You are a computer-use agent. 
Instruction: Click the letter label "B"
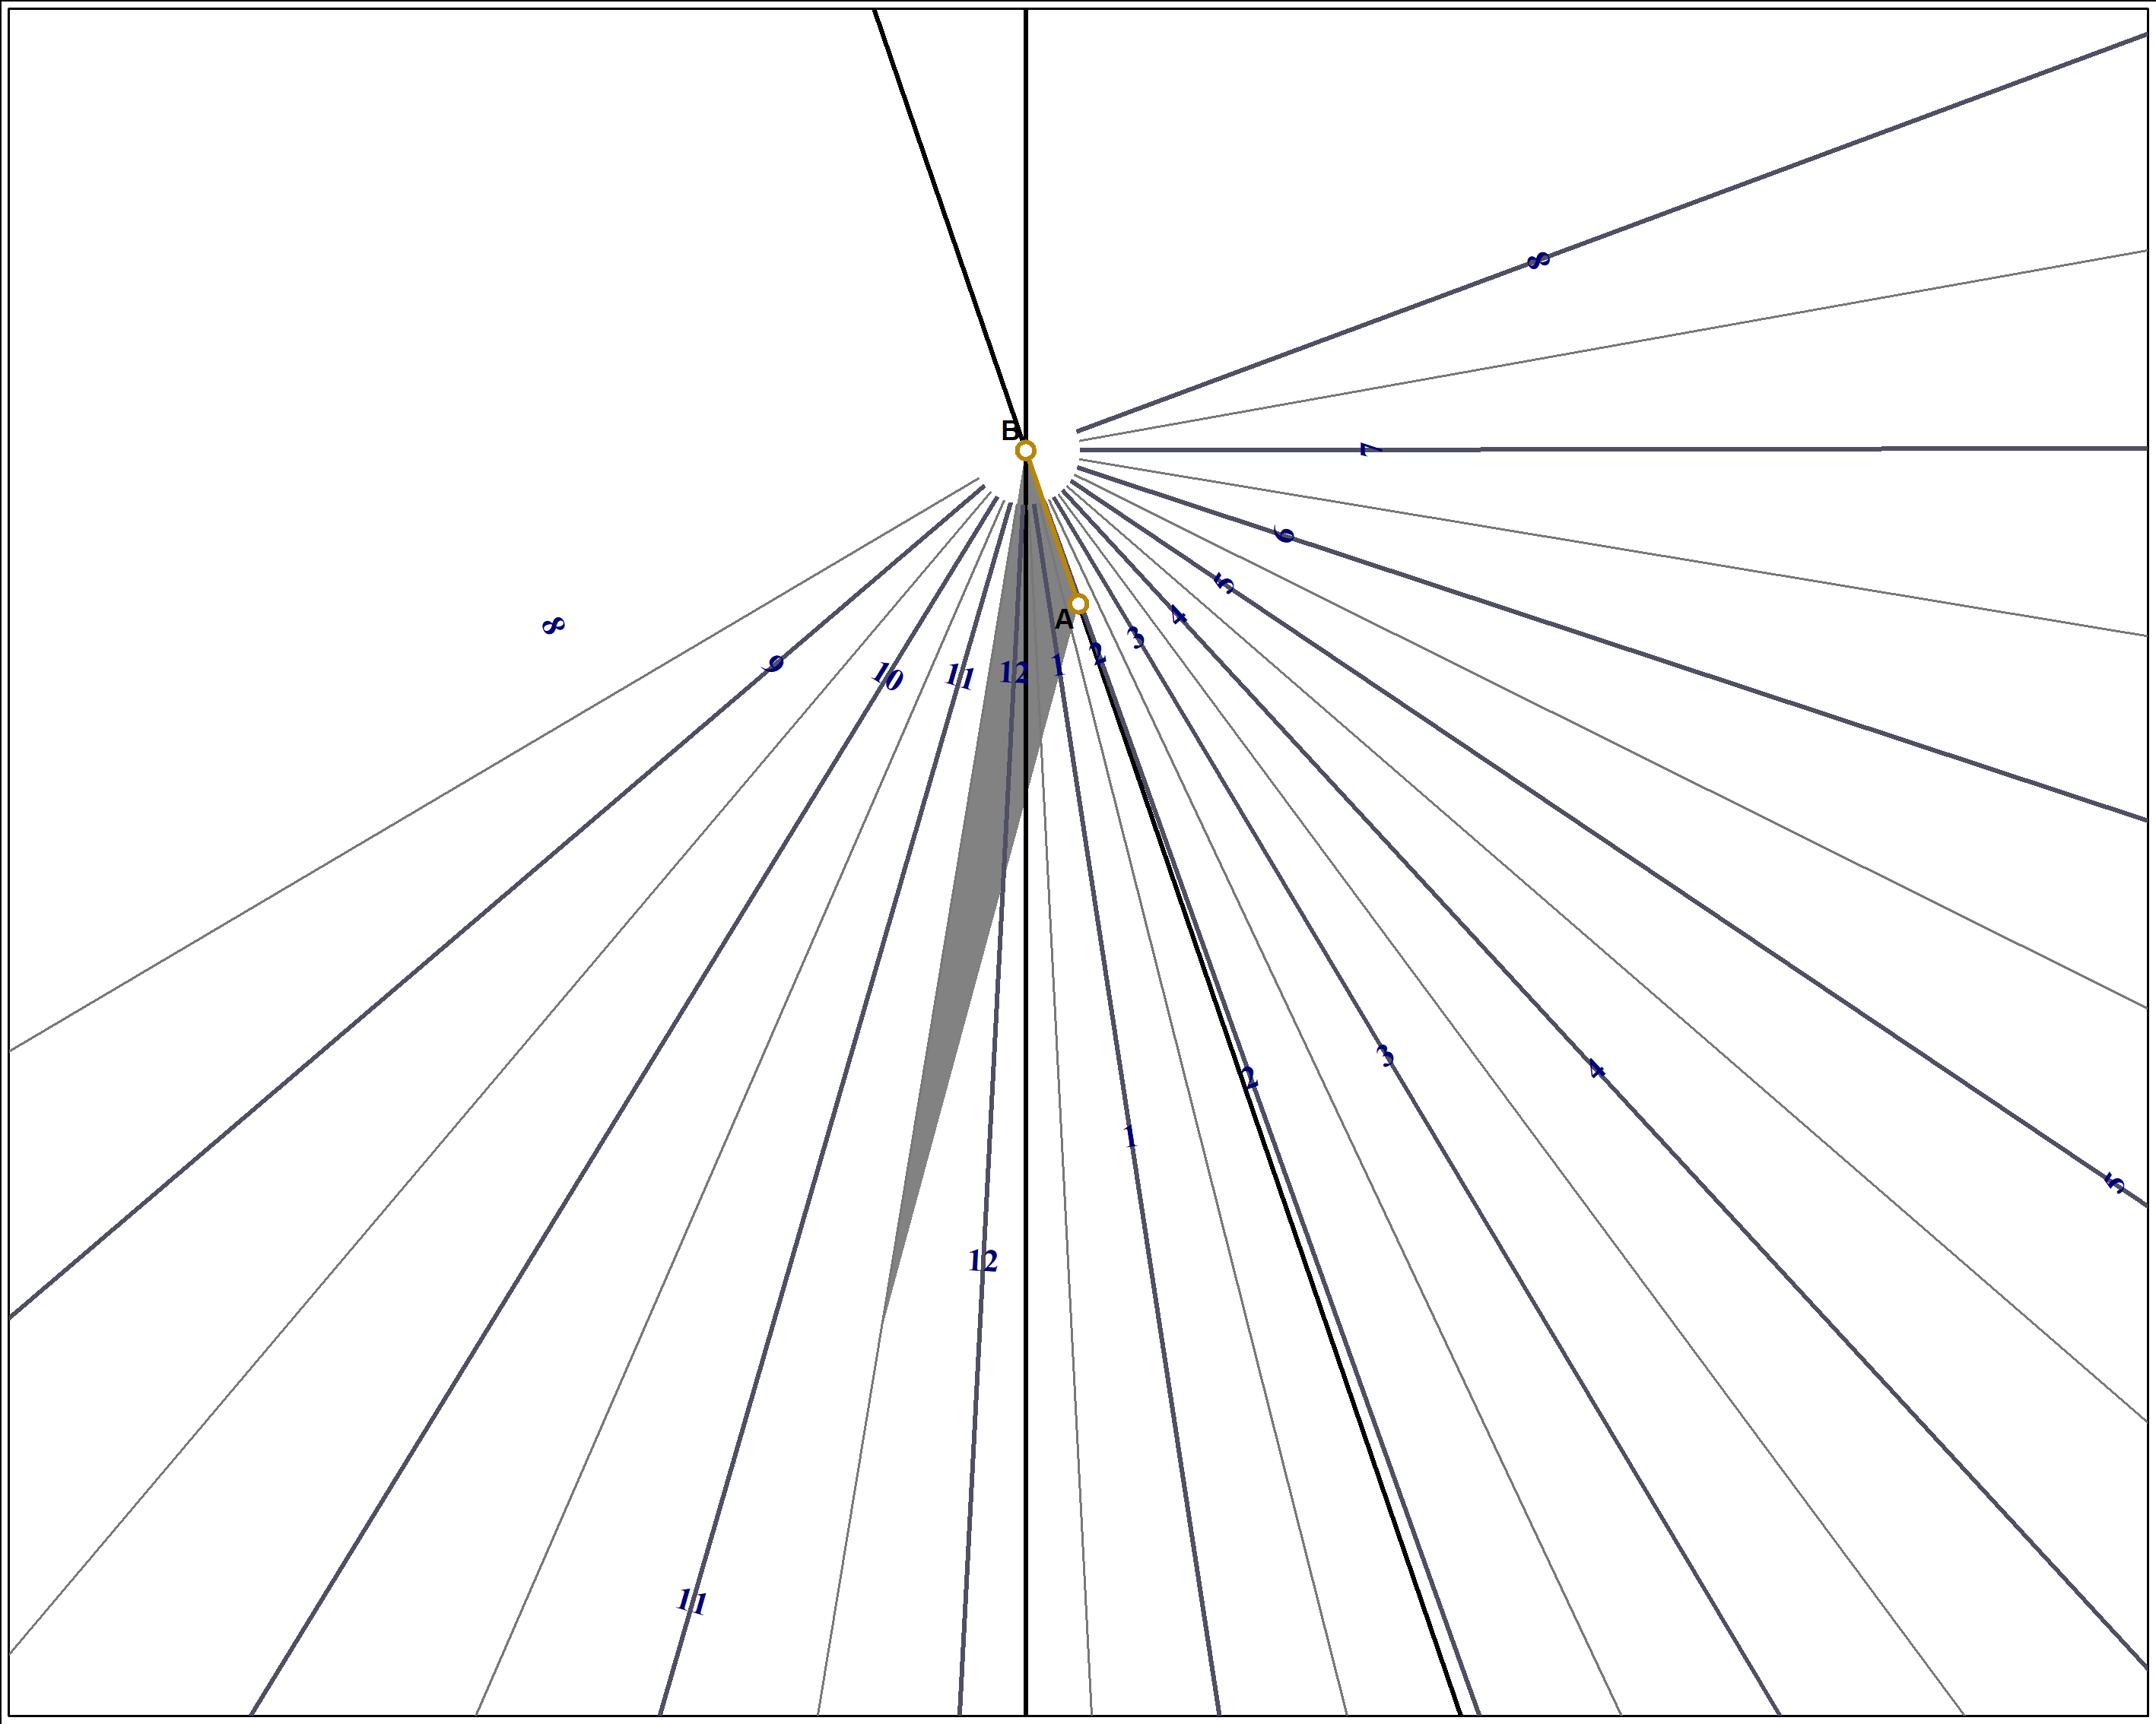[x=1010, y=431]
